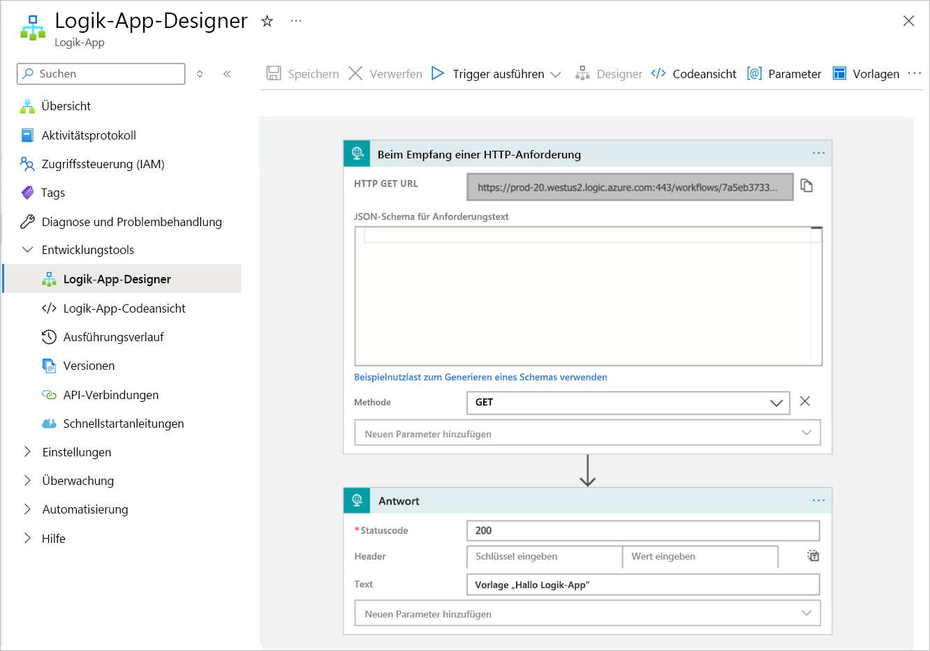The width and height of the screenshot is (930, 651).
Task: Run trigger via play icon
Action: point(438,73)
